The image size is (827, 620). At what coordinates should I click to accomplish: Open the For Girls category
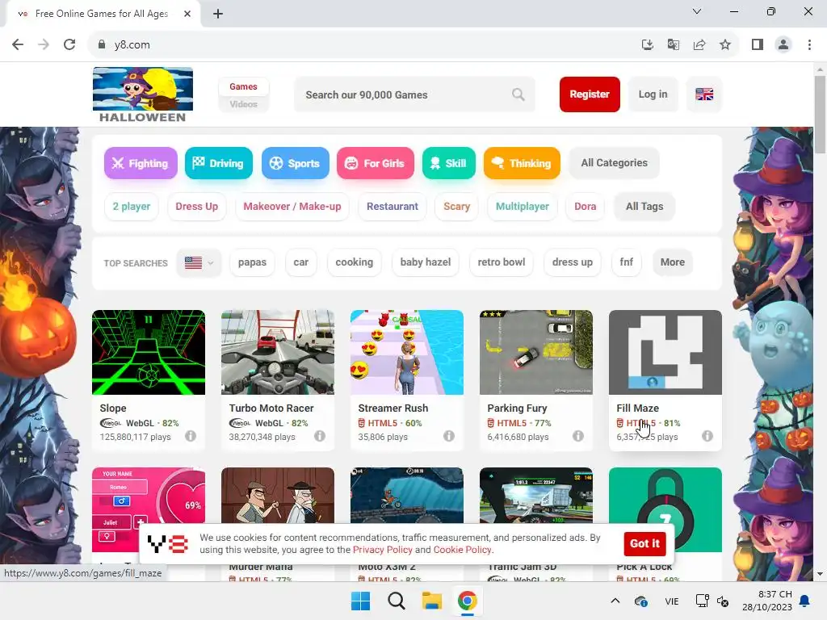click(x=375, y=163)
